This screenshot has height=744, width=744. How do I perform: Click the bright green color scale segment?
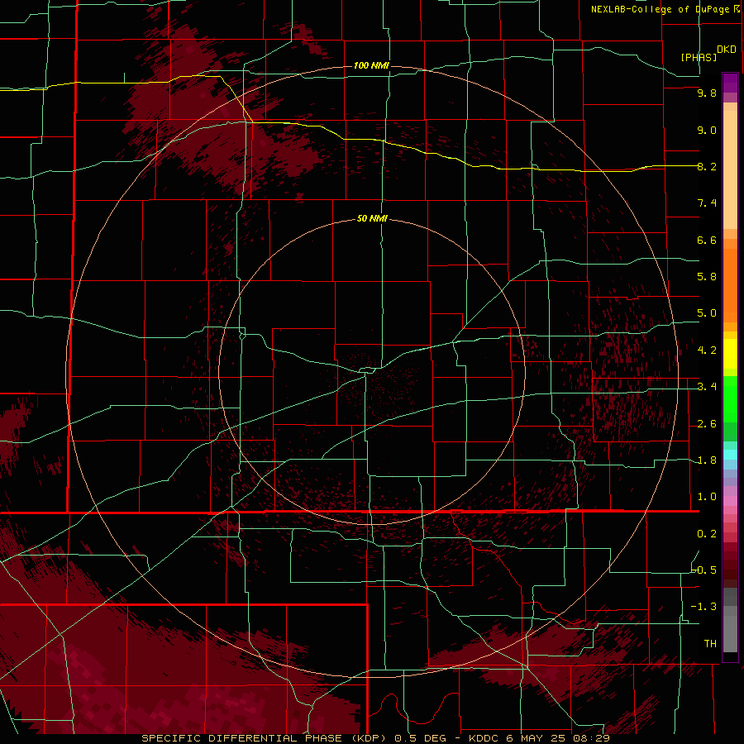pos(730,398)
